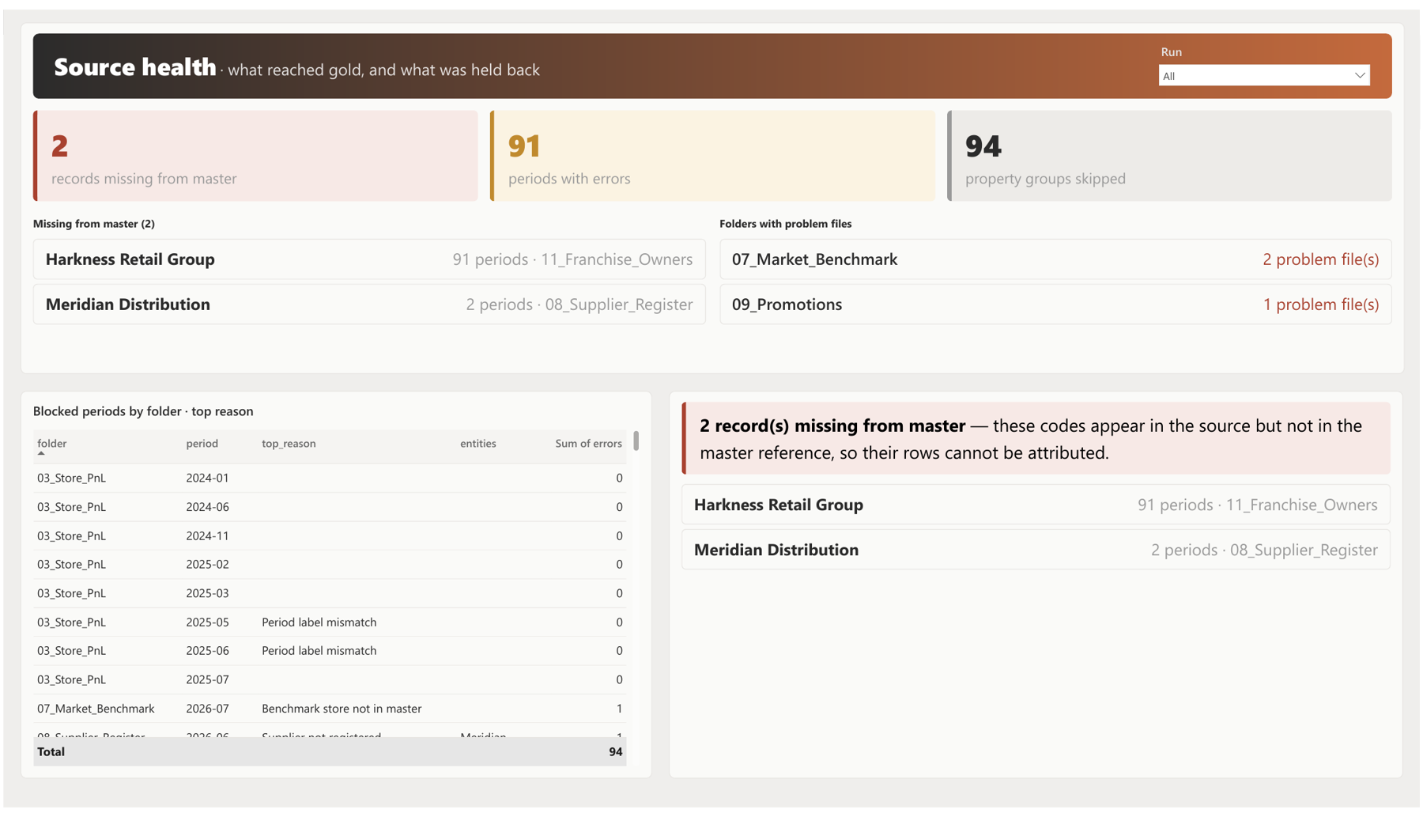
Task: Click Benchmark store not in master reason
Action: [x=342, y=709]
